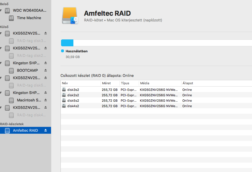Click the disk icon beside disk5s2
The height and width of the screenshot is (172, 252).
point(64,100)
